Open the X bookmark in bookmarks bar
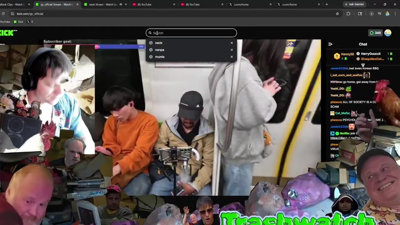Screen dimensions: 400x225 (x=30, y=22)
